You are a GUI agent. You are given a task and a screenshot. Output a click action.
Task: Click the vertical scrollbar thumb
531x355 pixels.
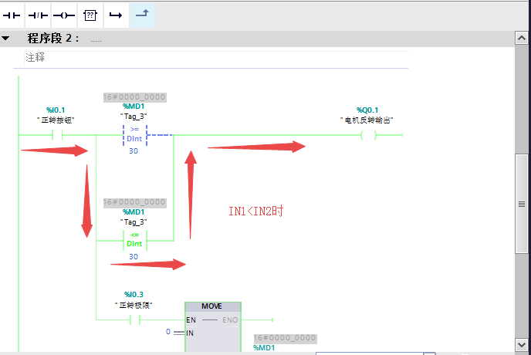point(522,203)
